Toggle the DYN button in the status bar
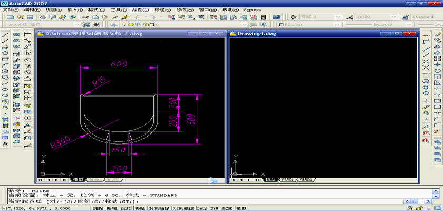The height and width of the screenshot is (211, 443). pos(214,208)
